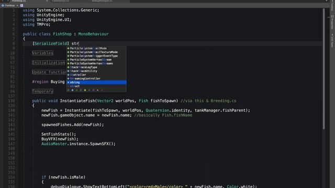Select StackTraceLogType completion entry
Screen dimensions: 335x188
coord(96,67)
